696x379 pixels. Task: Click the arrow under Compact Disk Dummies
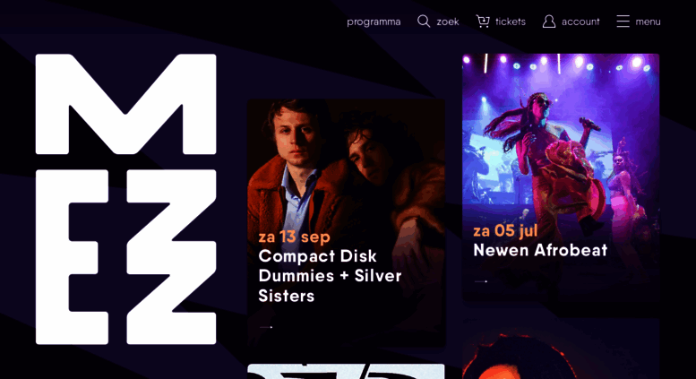[x=265, y=327]
